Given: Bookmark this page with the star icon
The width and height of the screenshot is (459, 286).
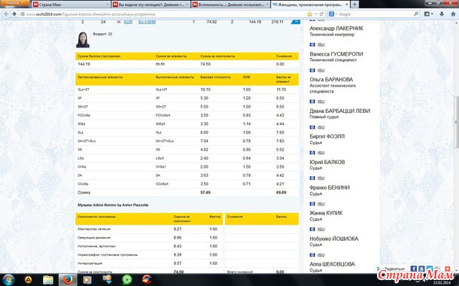Looking at the screenshot, I should [x=309, y=14].
